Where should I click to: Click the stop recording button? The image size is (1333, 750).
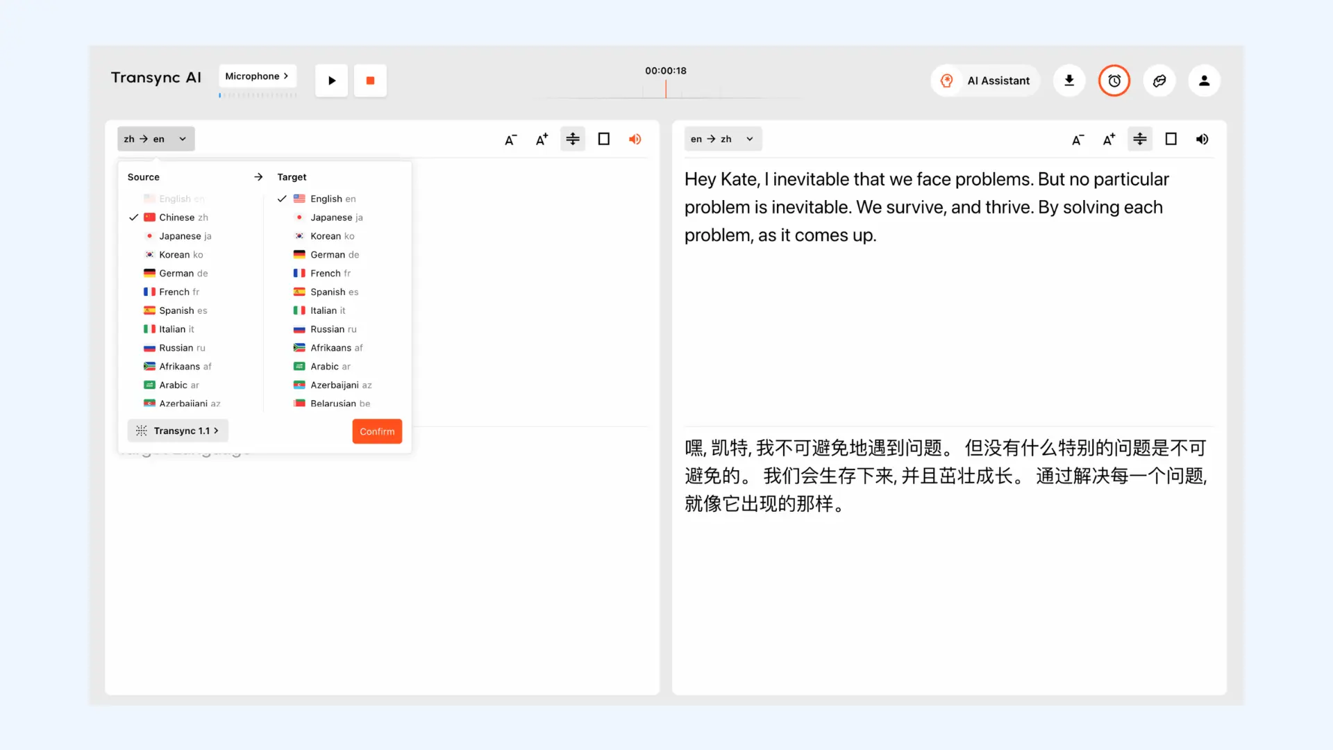370,80
